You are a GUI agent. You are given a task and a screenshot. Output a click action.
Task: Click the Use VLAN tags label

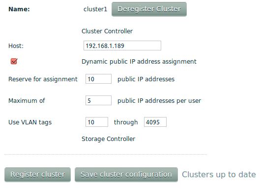[30, 122]
